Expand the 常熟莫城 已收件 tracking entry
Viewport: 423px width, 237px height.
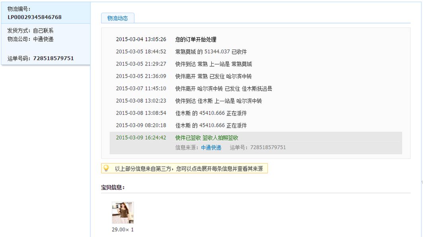click(x=211, y=52)
